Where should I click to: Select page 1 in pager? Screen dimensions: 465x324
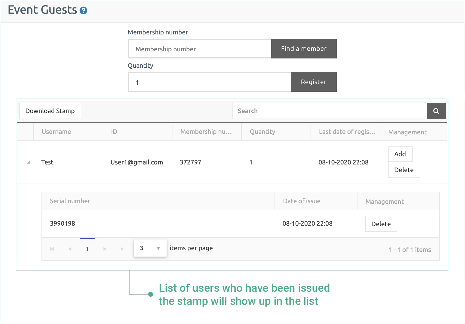[87, 249]
